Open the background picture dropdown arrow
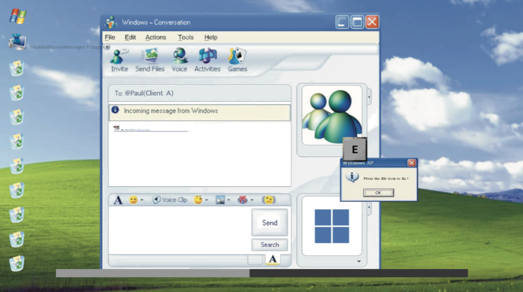This screenshot has width=523, height=292. click(x=228, y=200)
